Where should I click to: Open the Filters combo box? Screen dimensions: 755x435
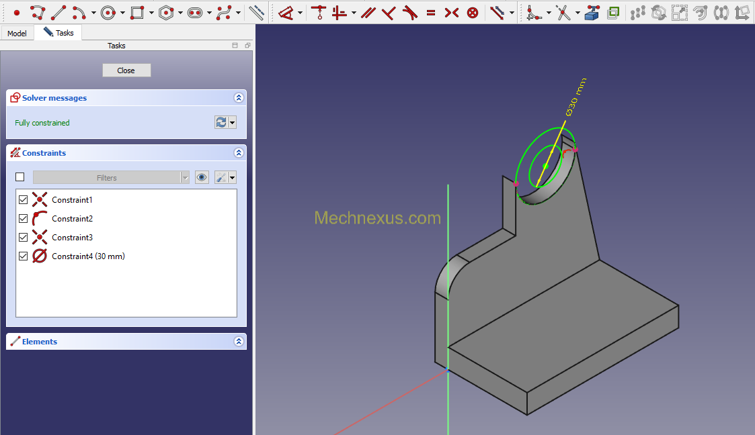tap(111, 177)
